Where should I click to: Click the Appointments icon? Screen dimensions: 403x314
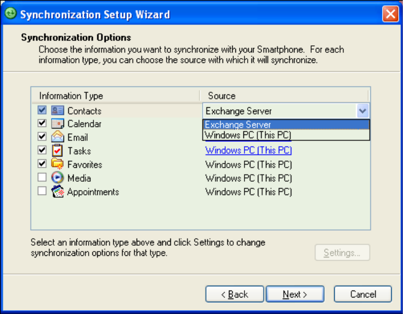pyautogui.click(x=57, y=191)
